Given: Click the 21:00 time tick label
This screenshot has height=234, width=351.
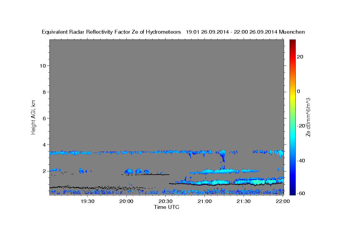Looking at the screenshot, I should tap(205, 201).
